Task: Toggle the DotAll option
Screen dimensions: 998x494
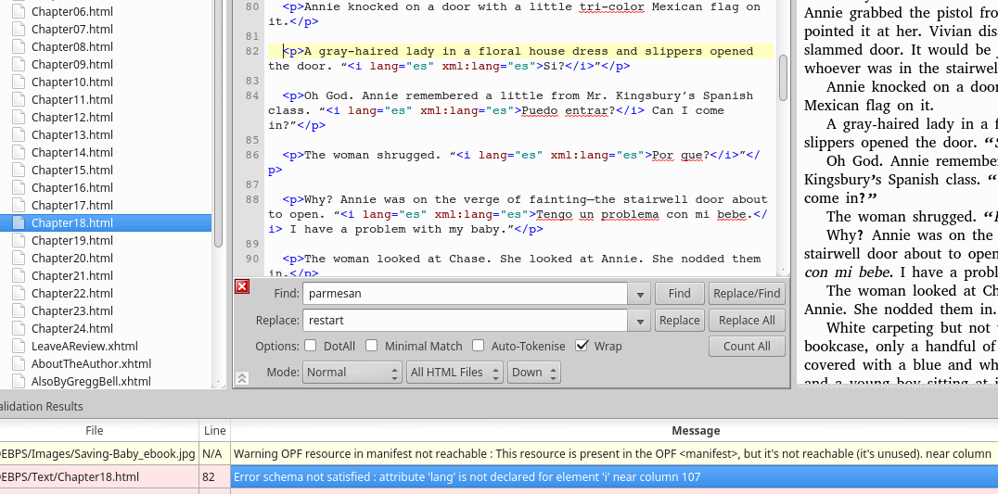Action: 310,346
